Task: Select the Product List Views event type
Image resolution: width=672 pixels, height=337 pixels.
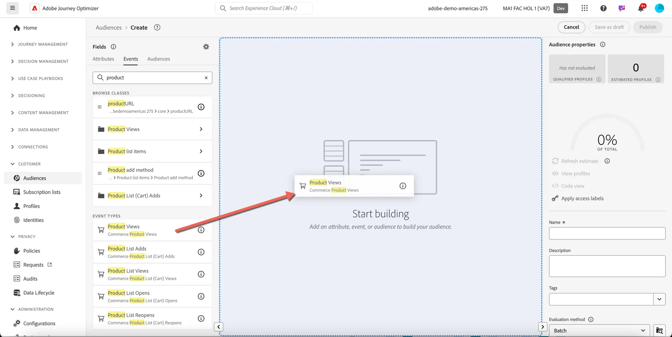Action: (x=152, y=274)
